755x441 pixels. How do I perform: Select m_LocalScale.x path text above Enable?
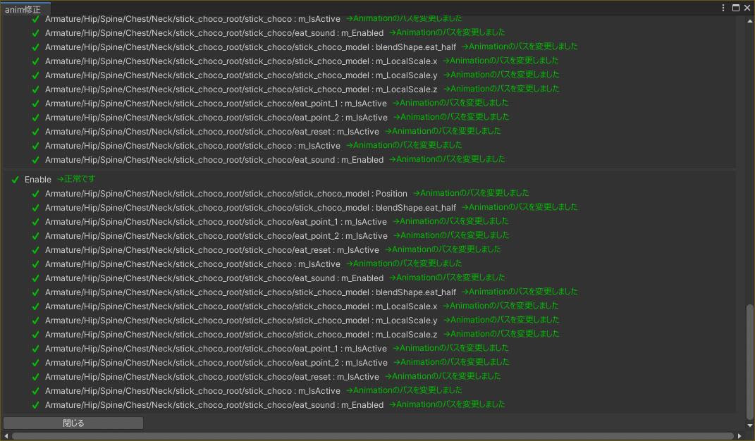tap(241, 61)
